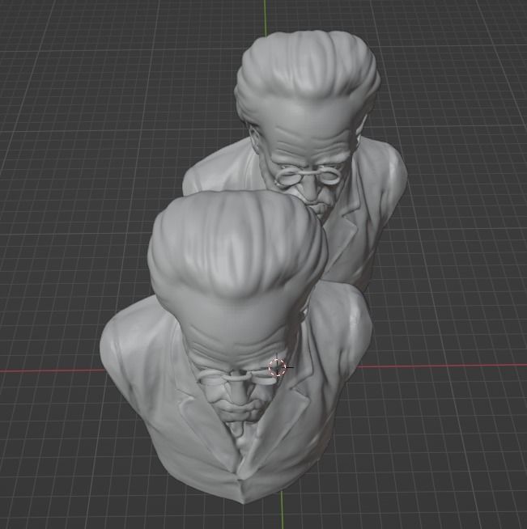Select the front bust model with glasses
Screen dimensions: 527x529
236,348
